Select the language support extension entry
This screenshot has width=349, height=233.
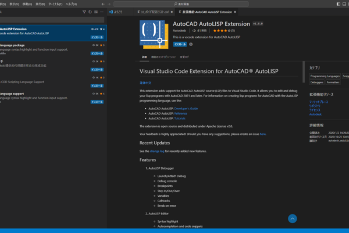[x=54, y=98]
